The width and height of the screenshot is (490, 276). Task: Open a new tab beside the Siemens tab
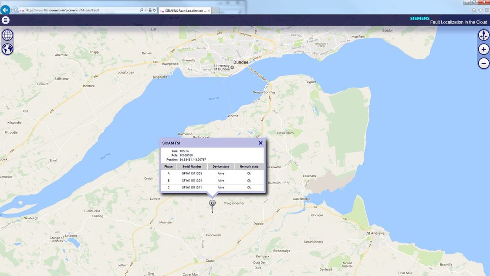[x=216, y=10]
